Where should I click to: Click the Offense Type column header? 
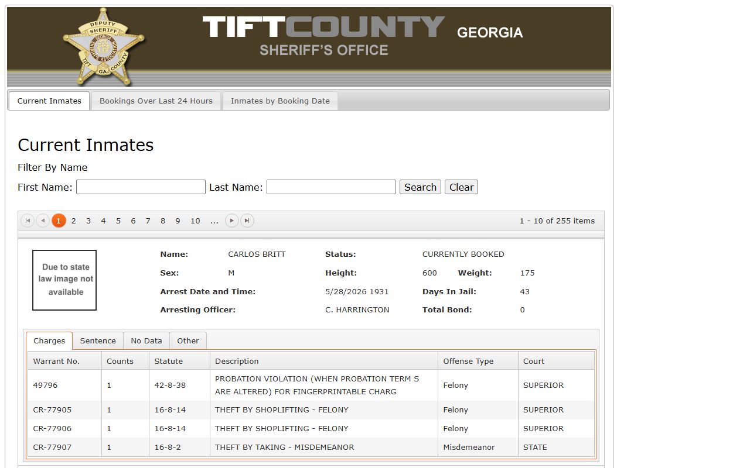[x=478, y=361]
